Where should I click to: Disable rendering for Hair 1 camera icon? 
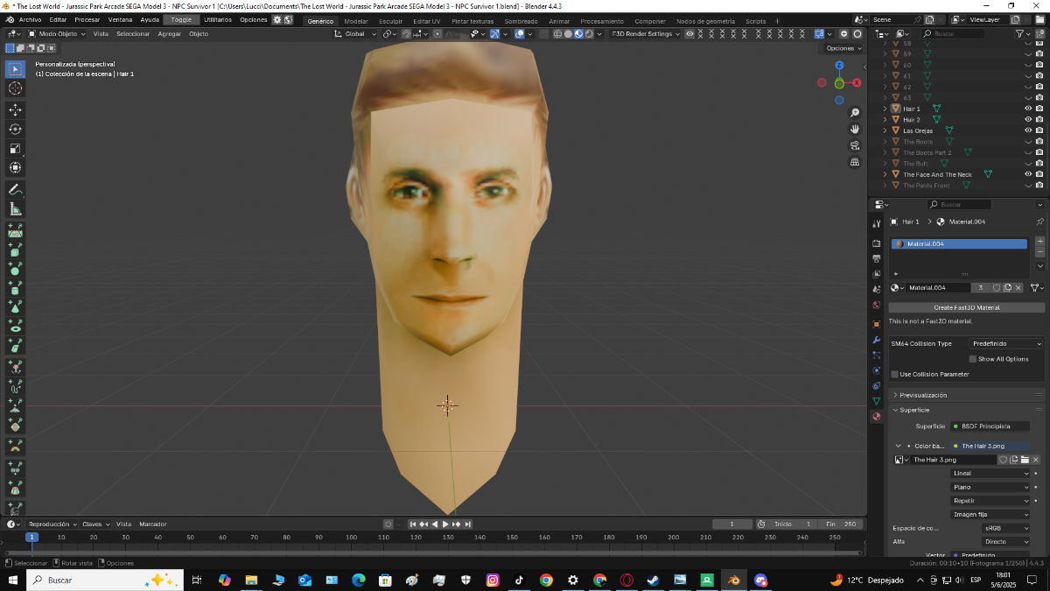point(1039,109)
